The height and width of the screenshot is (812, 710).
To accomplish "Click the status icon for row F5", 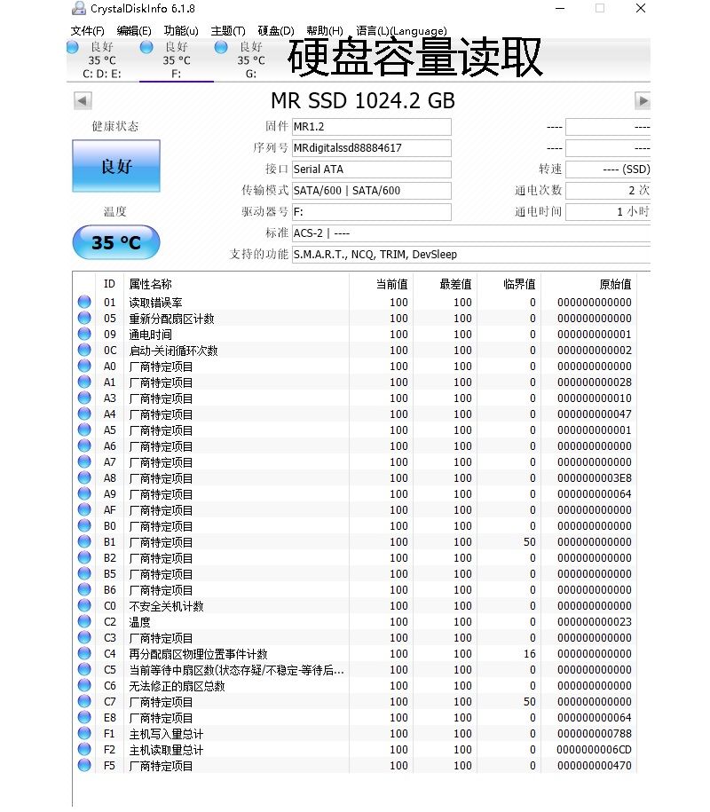I will coord(84,765).
